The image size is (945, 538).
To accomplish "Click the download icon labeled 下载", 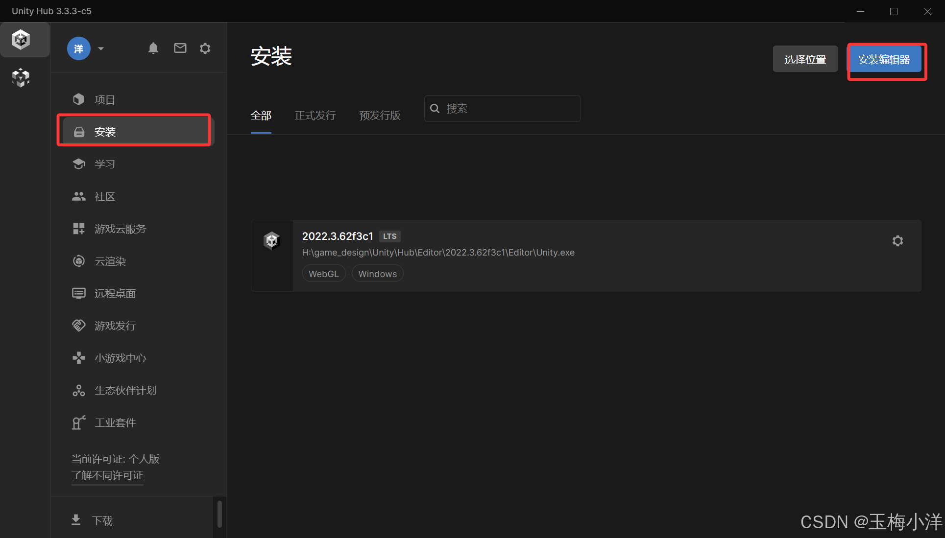I will click(x=76, y=520).
